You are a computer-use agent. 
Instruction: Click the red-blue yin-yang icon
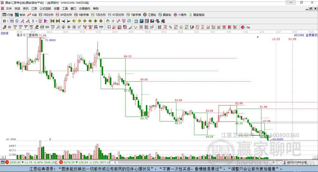tap(243, 27)
